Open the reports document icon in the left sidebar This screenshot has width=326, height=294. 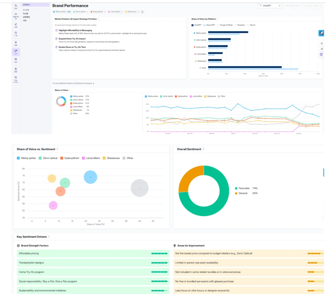pos(16,70)
